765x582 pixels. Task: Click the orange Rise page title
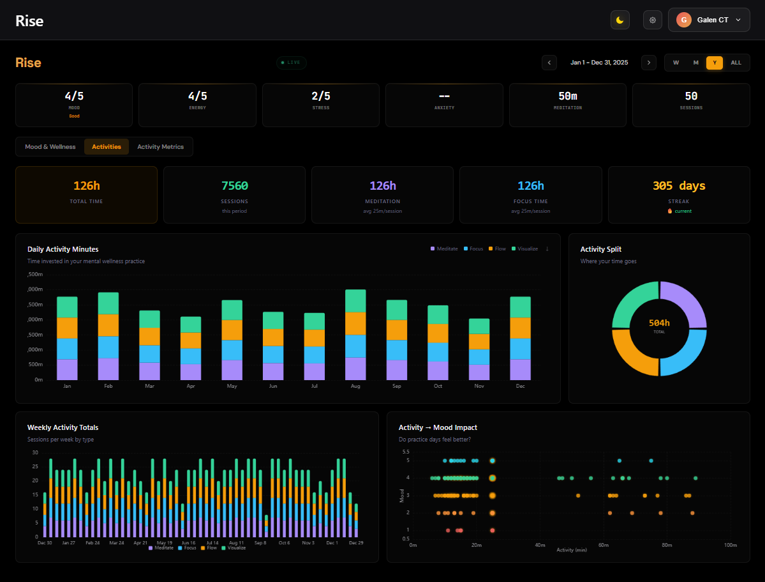pos(28,63)
